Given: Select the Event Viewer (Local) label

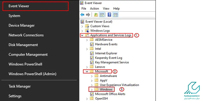Looking at the screenshot, I should (x=99, y=21).
